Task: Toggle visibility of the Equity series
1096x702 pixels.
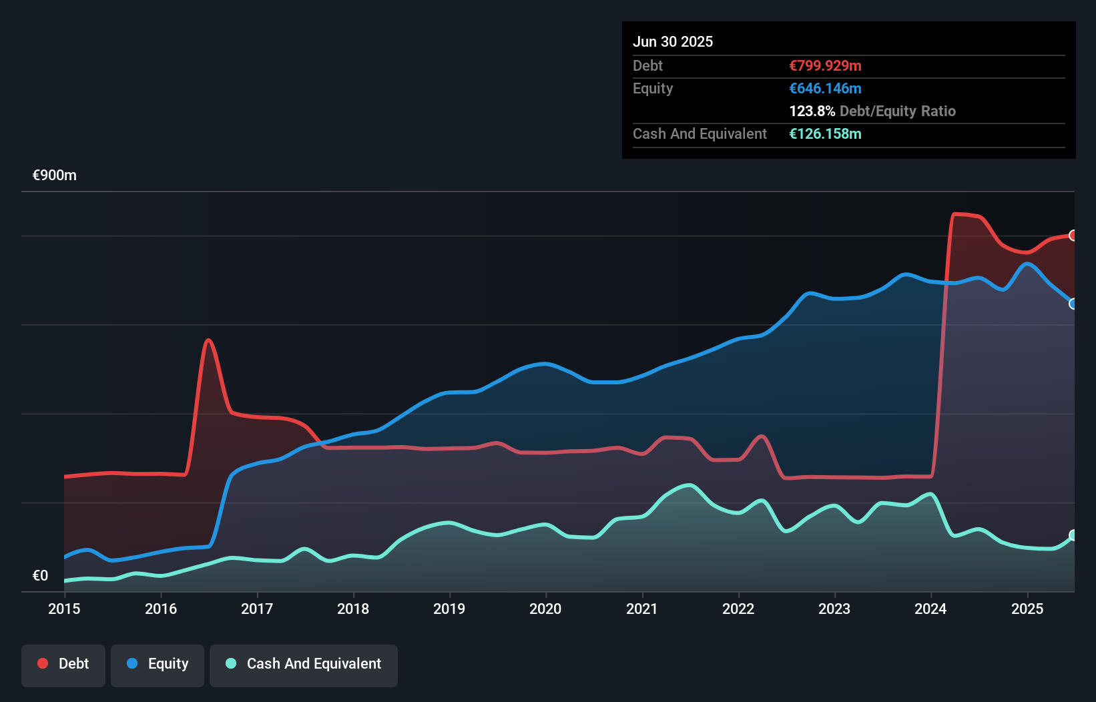Action: click(157, 664)
